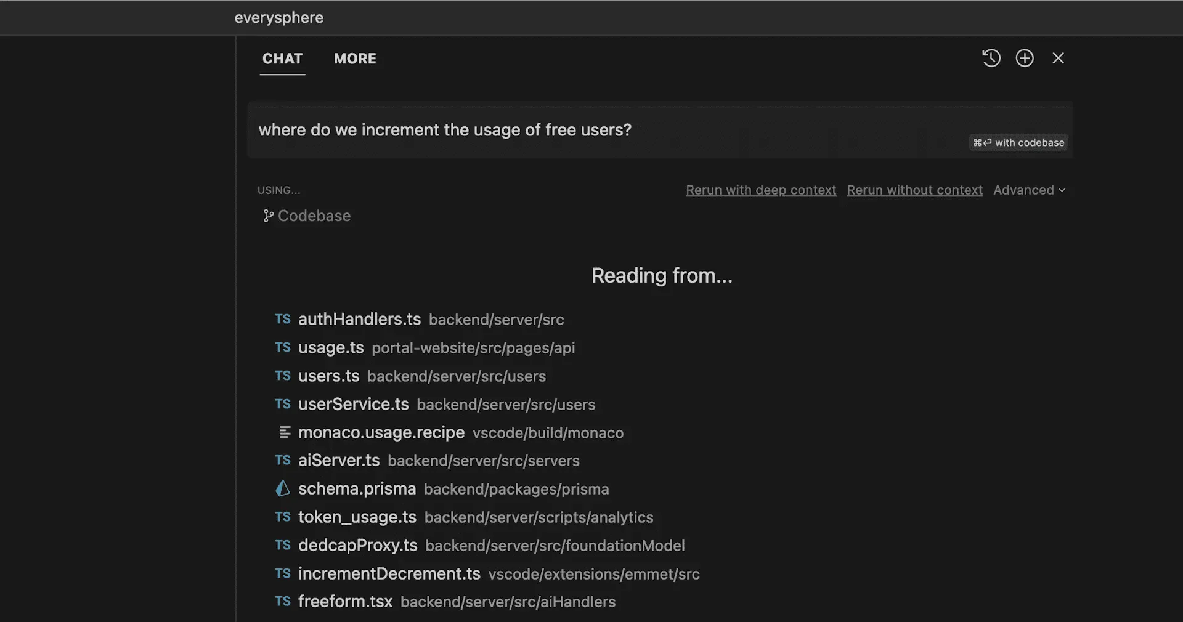The width and height of the screenshot is (1183, 622).
Task: Click the schema.prisma Prisma icon
Action: pyautogui.click(x=283, y=489)
